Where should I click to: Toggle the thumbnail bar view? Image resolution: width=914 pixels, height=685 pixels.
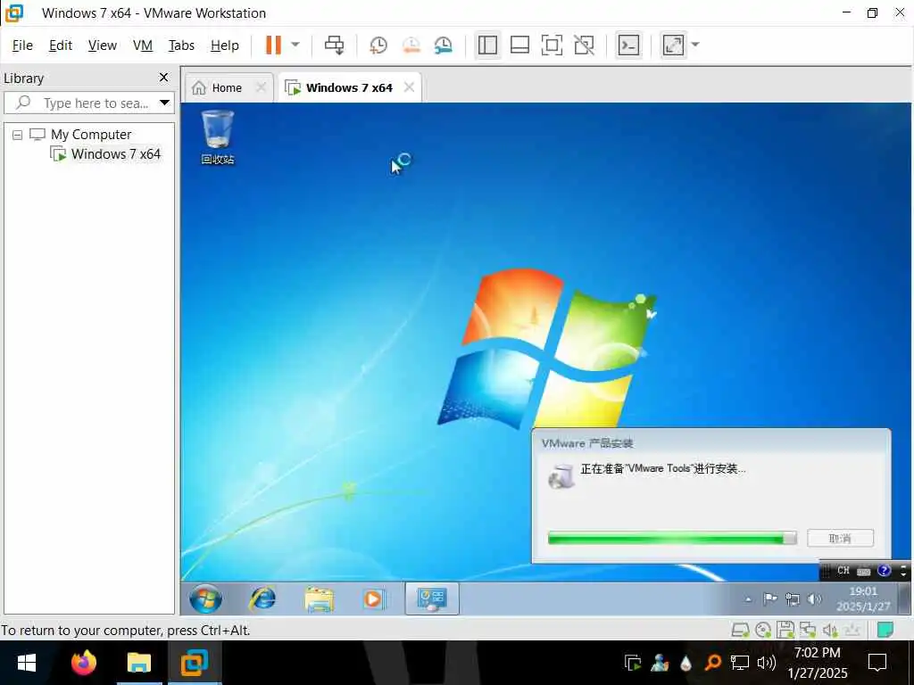coord(519,45)
